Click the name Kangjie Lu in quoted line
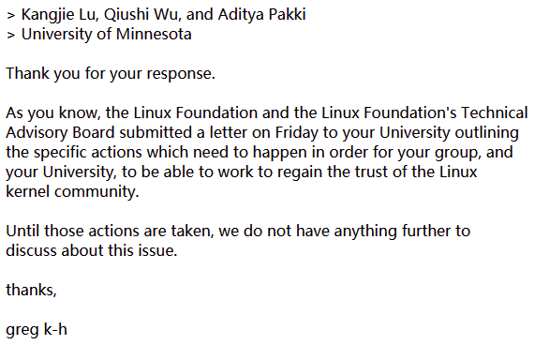 click(60, 15)
